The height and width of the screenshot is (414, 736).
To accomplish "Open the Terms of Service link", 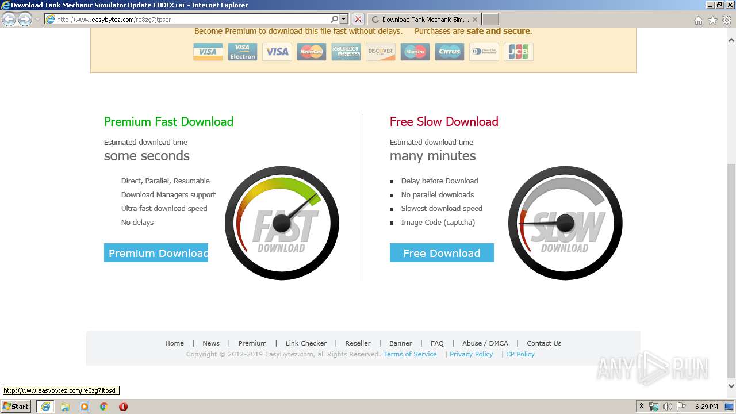I will pos(410,354).
